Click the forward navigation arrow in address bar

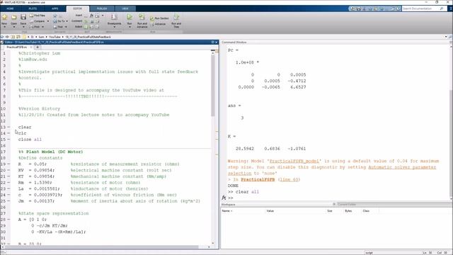[x=7, y=37]
